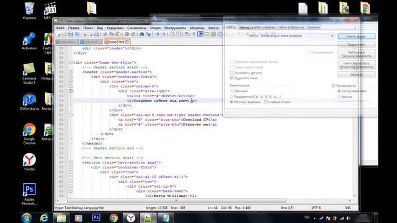Viewport: 397px width, 223px height.
Task: Collapse the red 'site-logo' fold marker
Action: coord(71,91)
